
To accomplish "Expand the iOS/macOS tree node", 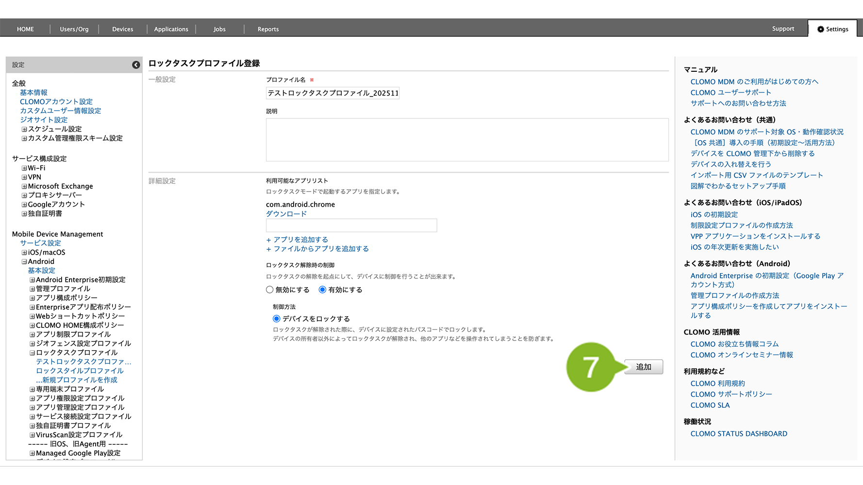I will click(24, 253).
